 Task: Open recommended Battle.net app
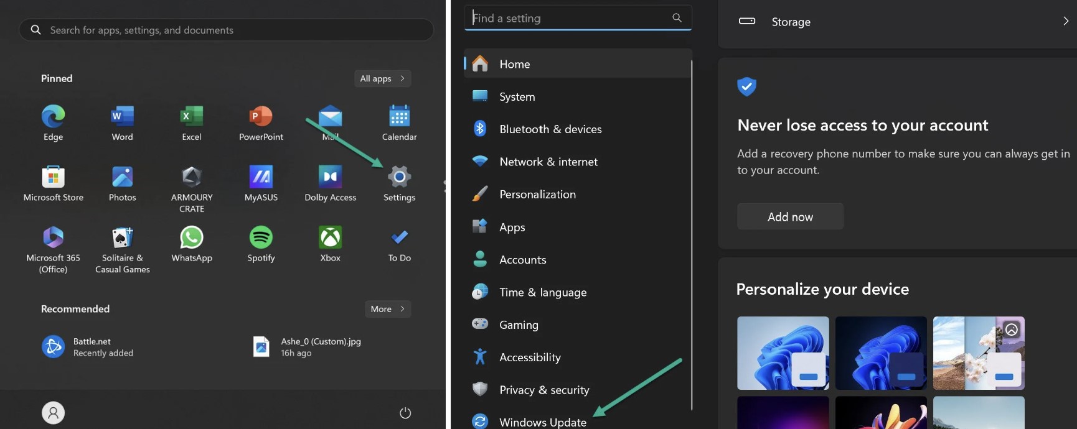pyautogui.click(x=87, y=347)
